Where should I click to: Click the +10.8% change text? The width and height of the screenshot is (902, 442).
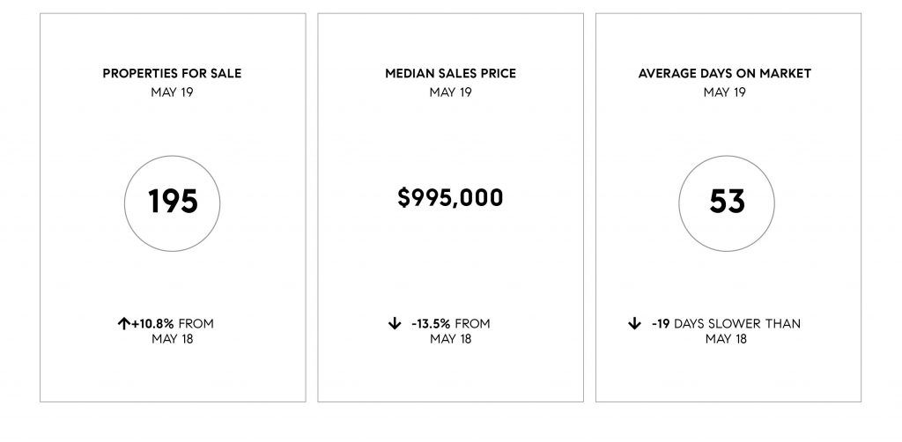pos(152,324)
